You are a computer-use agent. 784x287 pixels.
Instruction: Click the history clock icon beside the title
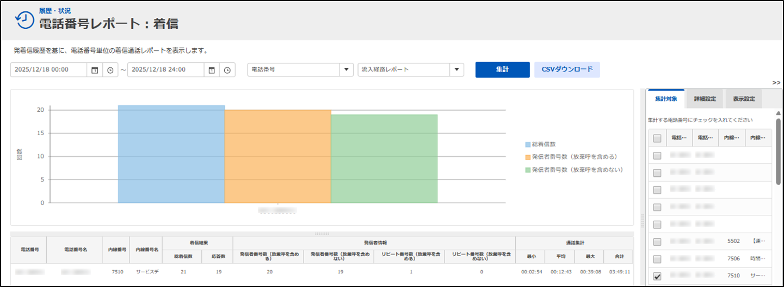[x=24, y=20]
